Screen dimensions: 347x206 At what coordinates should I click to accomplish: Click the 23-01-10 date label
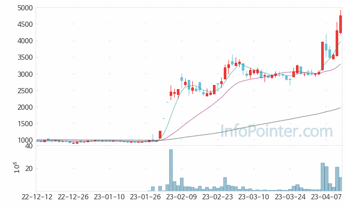tap(109, 197)
